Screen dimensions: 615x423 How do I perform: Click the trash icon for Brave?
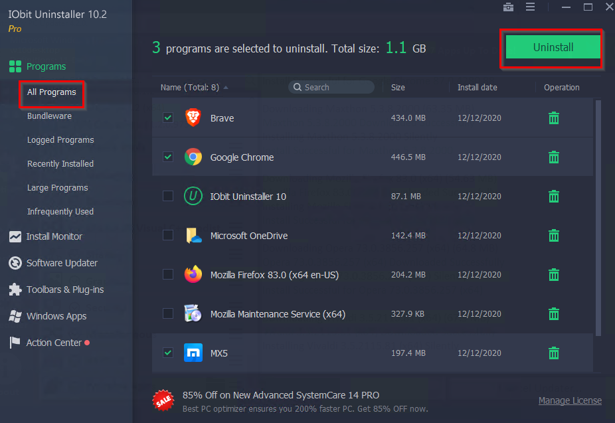(553, 118)
